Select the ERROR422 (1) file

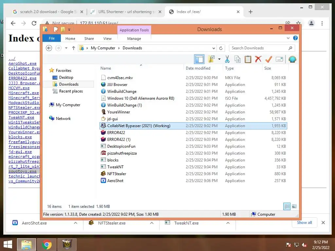[x=118, y=139]
